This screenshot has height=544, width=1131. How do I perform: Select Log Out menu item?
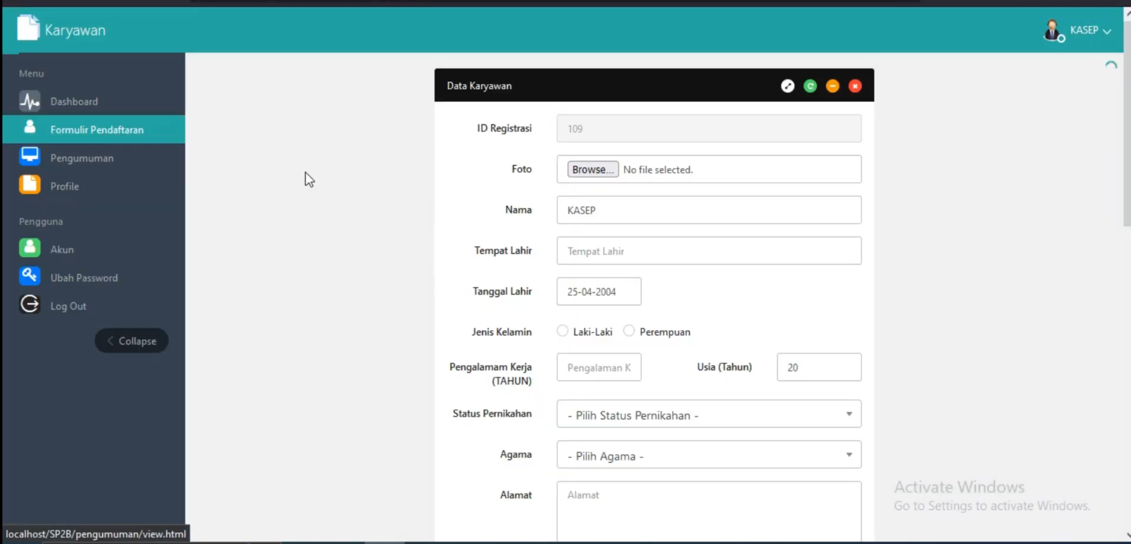94,306
